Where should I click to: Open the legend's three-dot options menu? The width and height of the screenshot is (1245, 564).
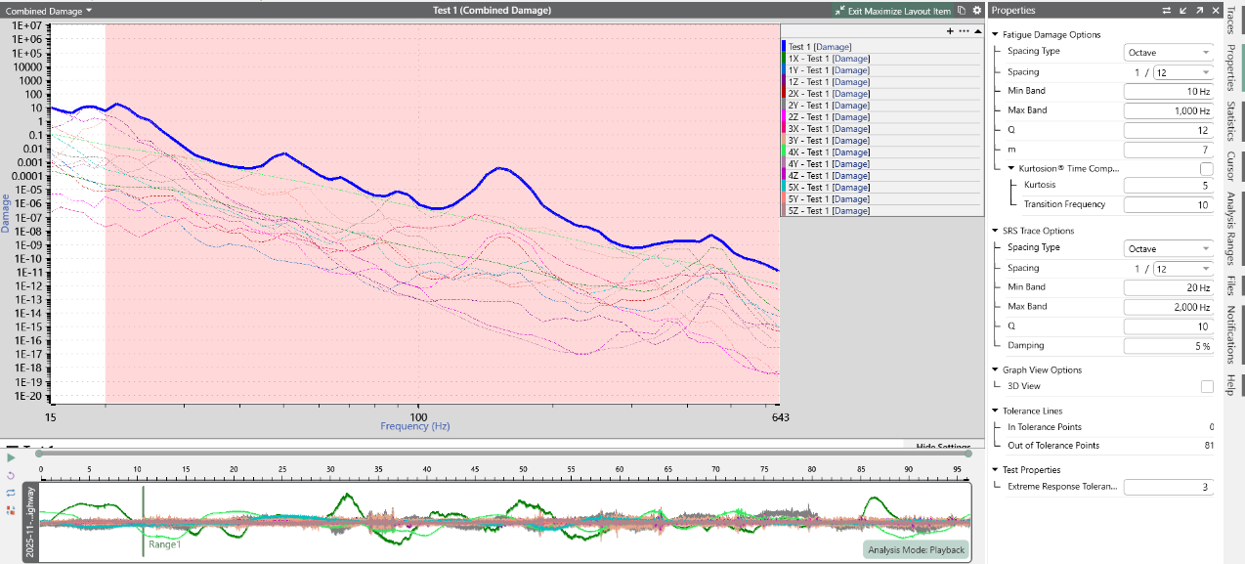point(964,31)
